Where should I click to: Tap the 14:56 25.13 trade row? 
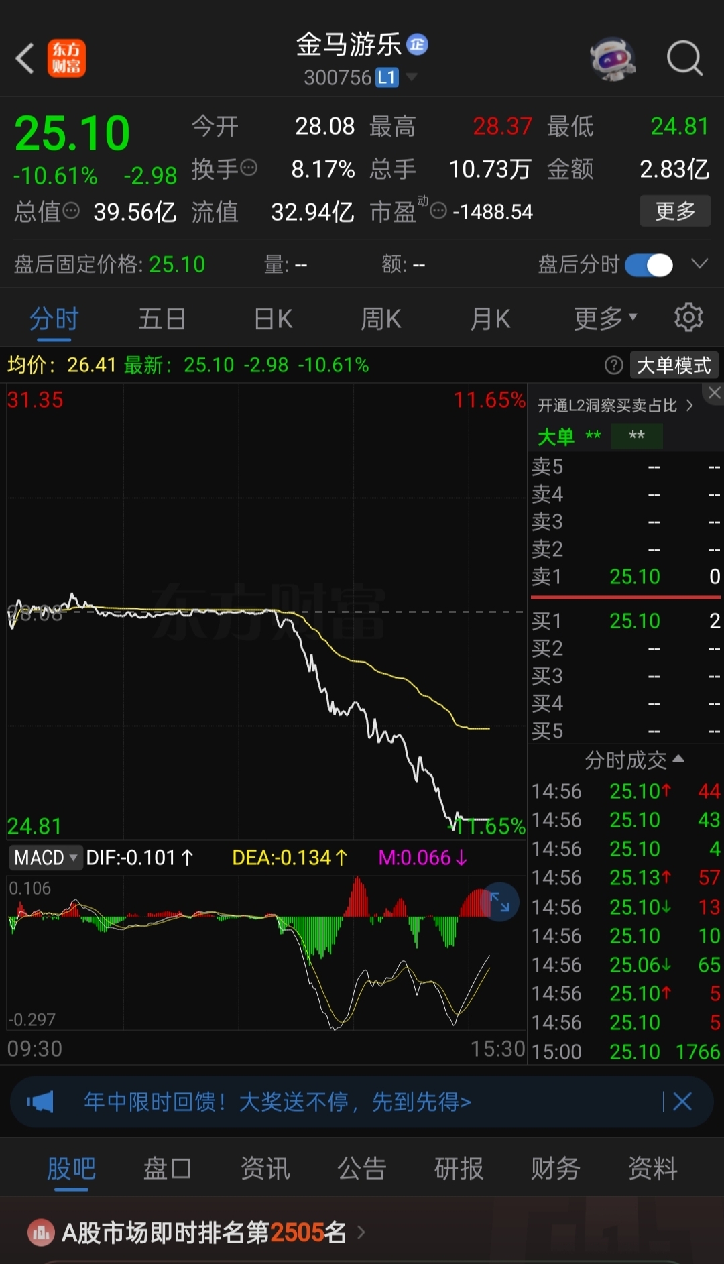(x=626, y=878)
